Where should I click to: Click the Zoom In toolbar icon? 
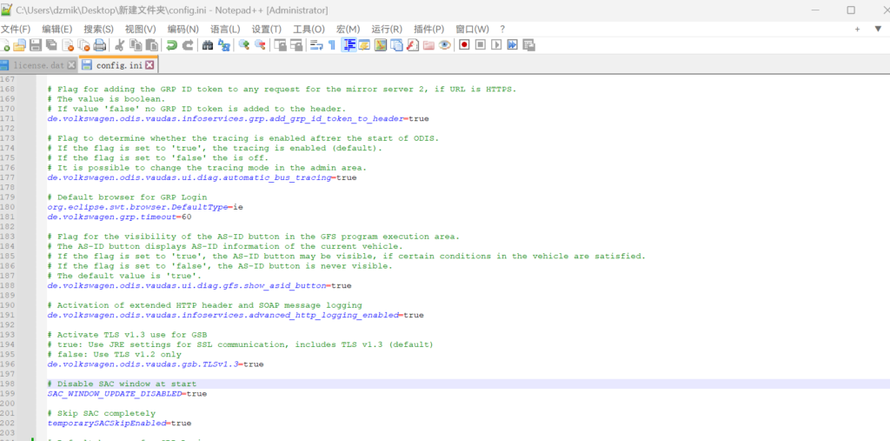coord(244,45)
